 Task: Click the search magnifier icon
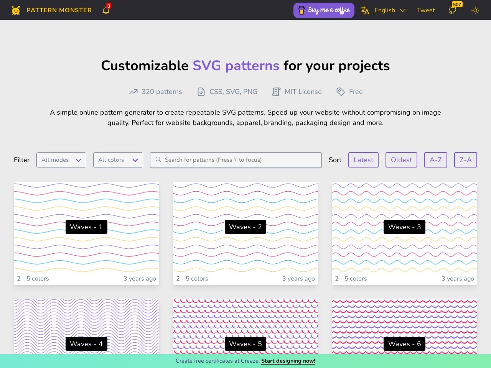(x=158, y=160)
